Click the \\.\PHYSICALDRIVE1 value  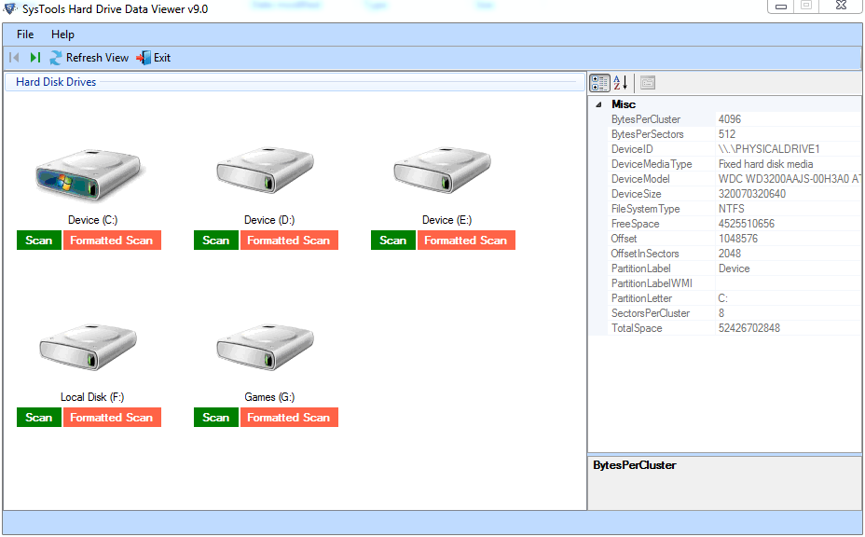coord(769,149)
